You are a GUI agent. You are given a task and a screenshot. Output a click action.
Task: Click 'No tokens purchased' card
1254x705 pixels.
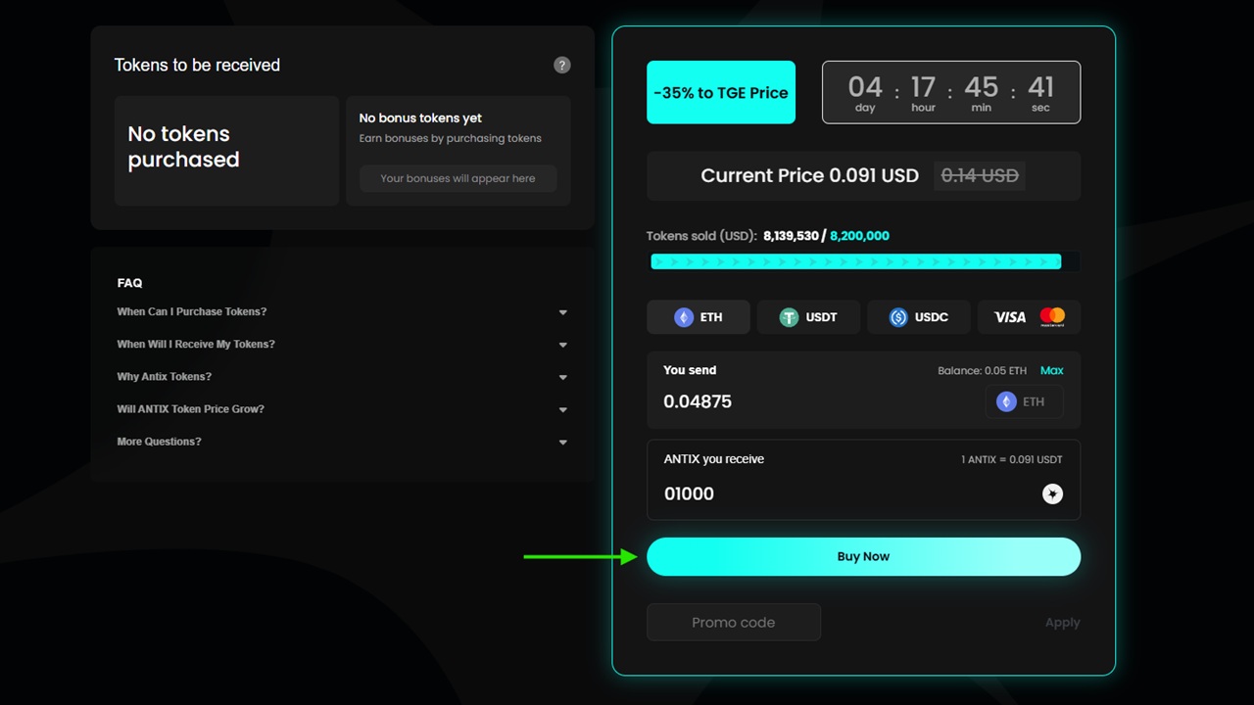pos(226,151)
